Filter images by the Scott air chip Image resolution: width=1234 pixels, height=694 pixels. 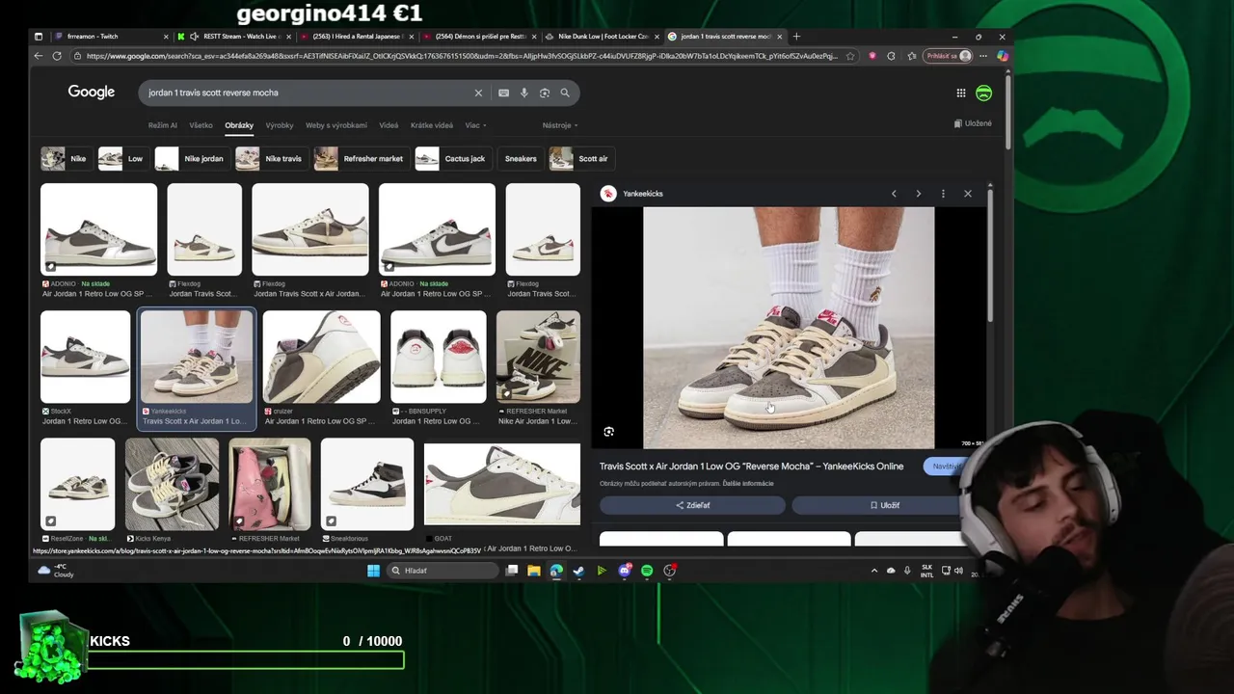point(581,158)
